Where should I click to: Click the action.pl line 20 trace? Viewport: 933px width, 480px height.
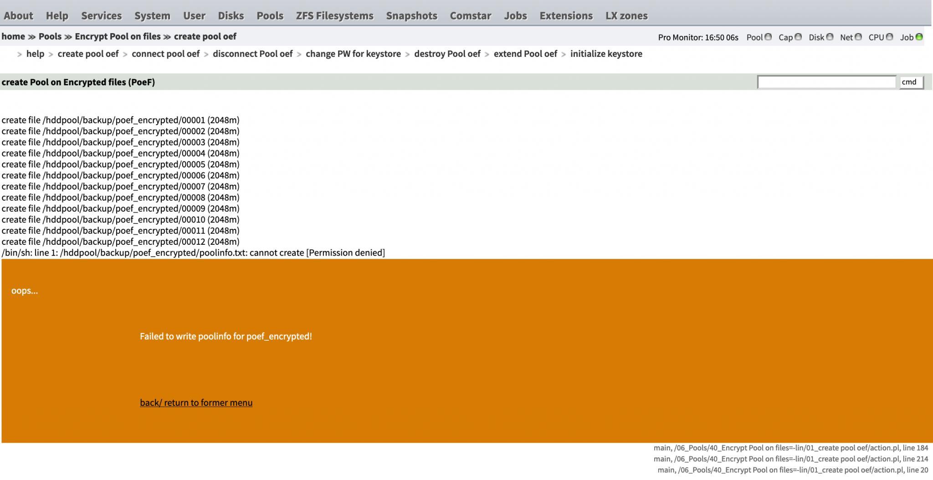coord(793,470)
